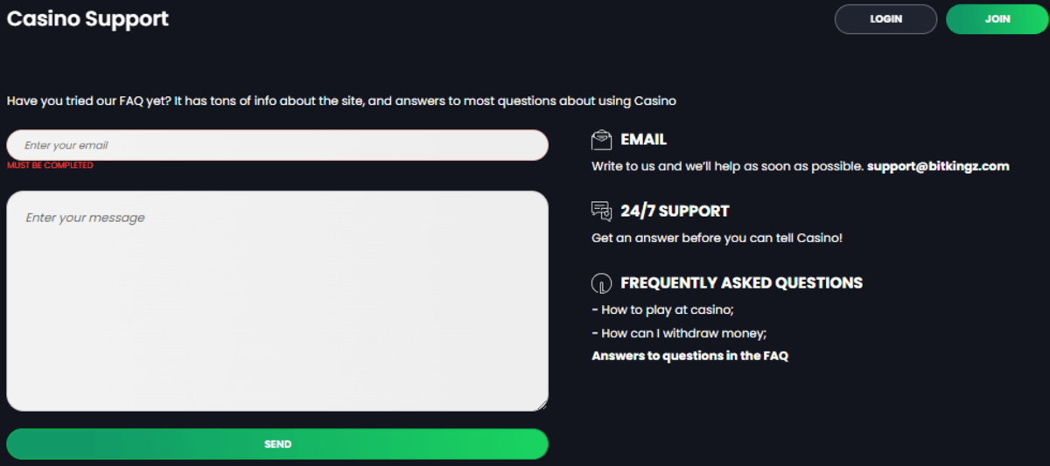Image resolution: width=1050 pixels, height=466 pixels.
Task: Open the support@bitkingz.com email link
Action: coord(938,166)
